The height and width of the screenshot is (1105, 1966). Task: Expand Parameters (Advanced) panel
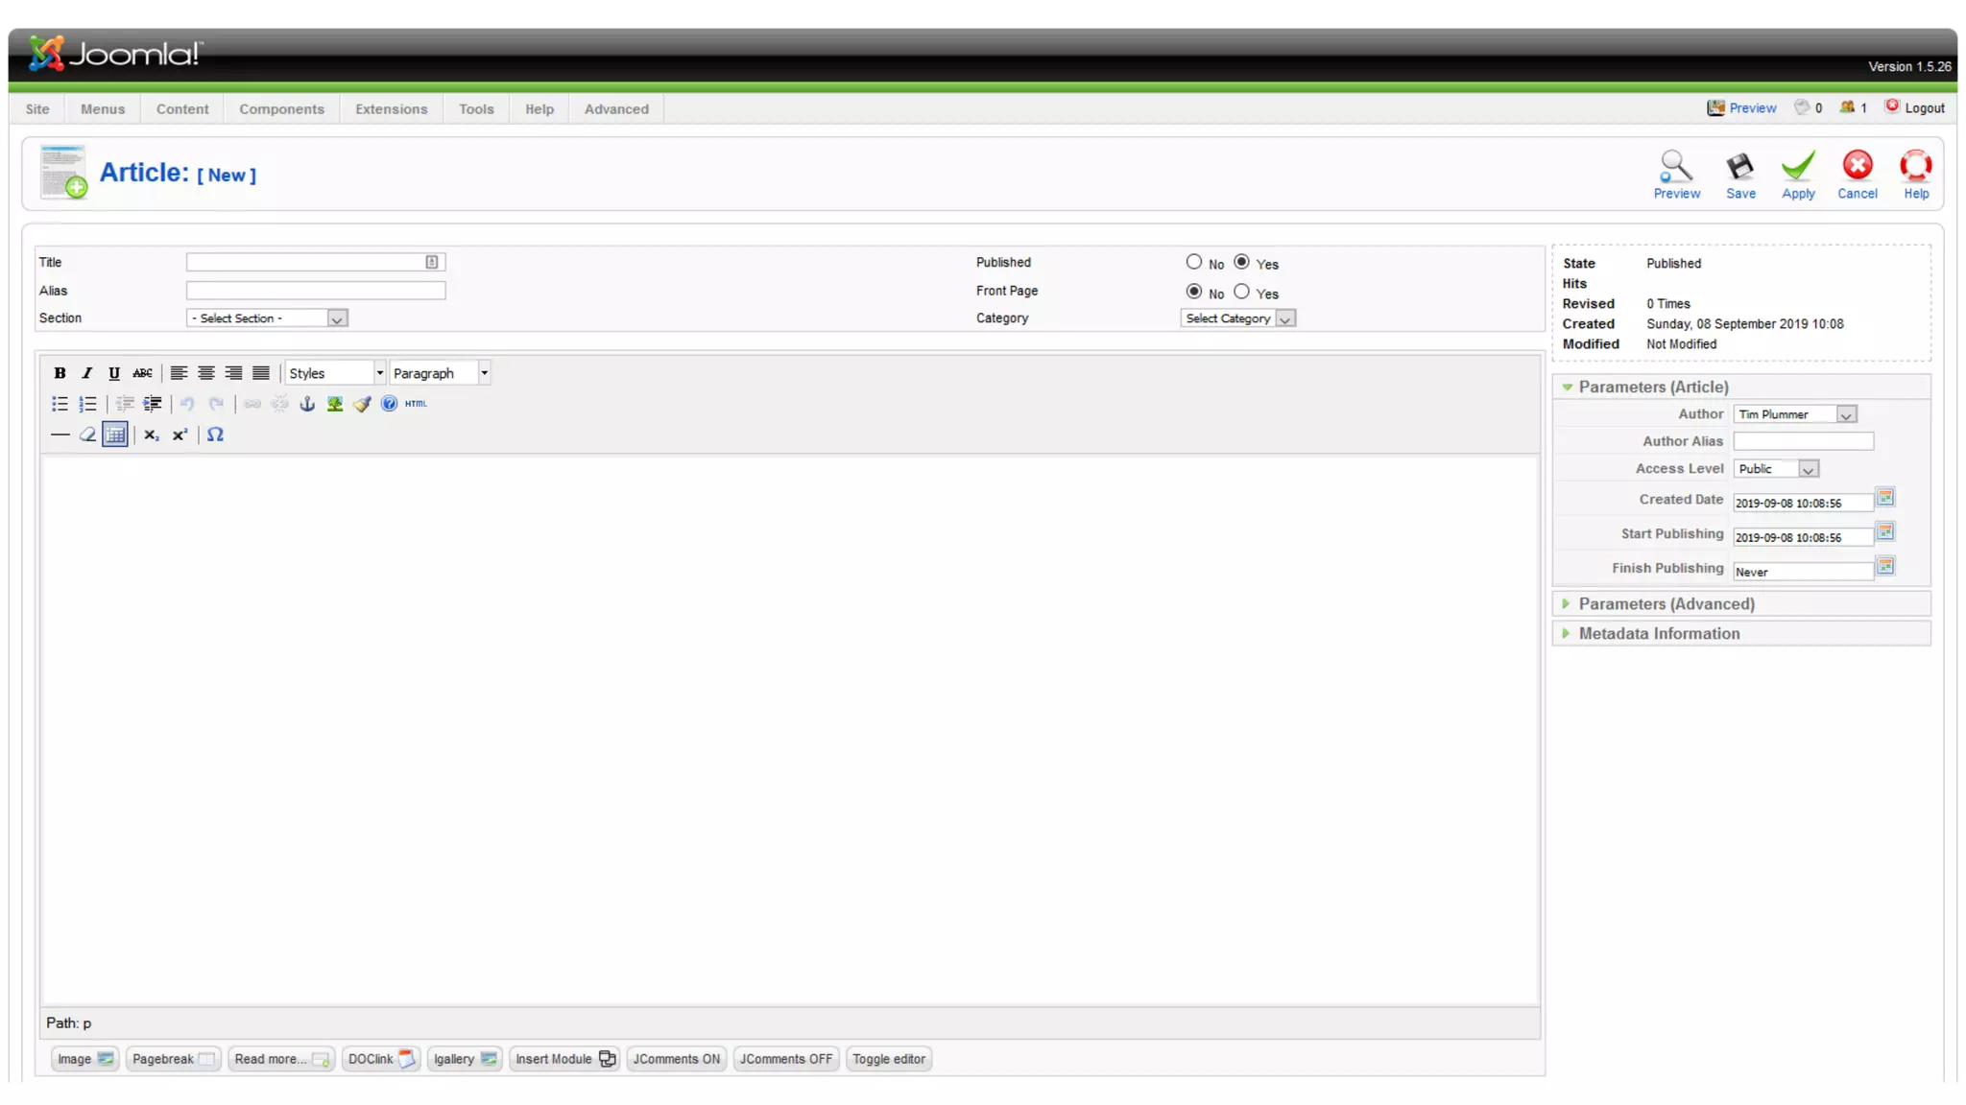point(1666,603)
